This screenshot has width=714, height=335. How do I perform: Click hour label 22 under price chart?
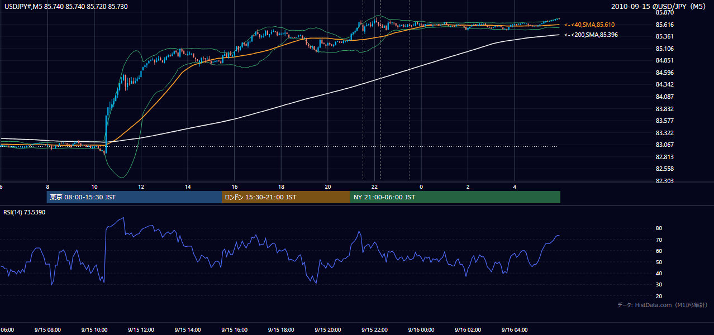pyautogui.click(x=375, y=186)
